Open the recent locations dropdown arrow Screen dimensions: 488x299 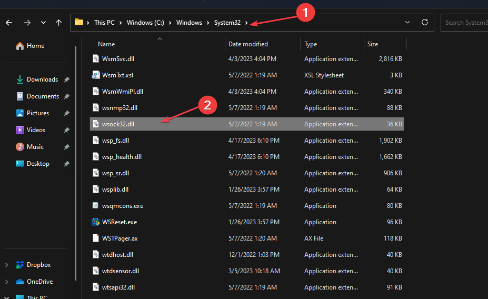click(x=43, y=23)
